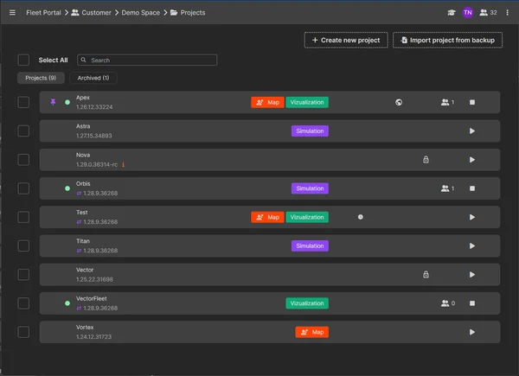This screenshot has width=519, height=376.
Task: Click the Map tag on Apex
Action: 267,102
